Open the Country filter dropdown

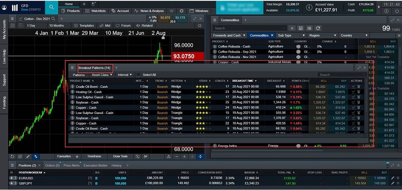(x=354, y=35)
